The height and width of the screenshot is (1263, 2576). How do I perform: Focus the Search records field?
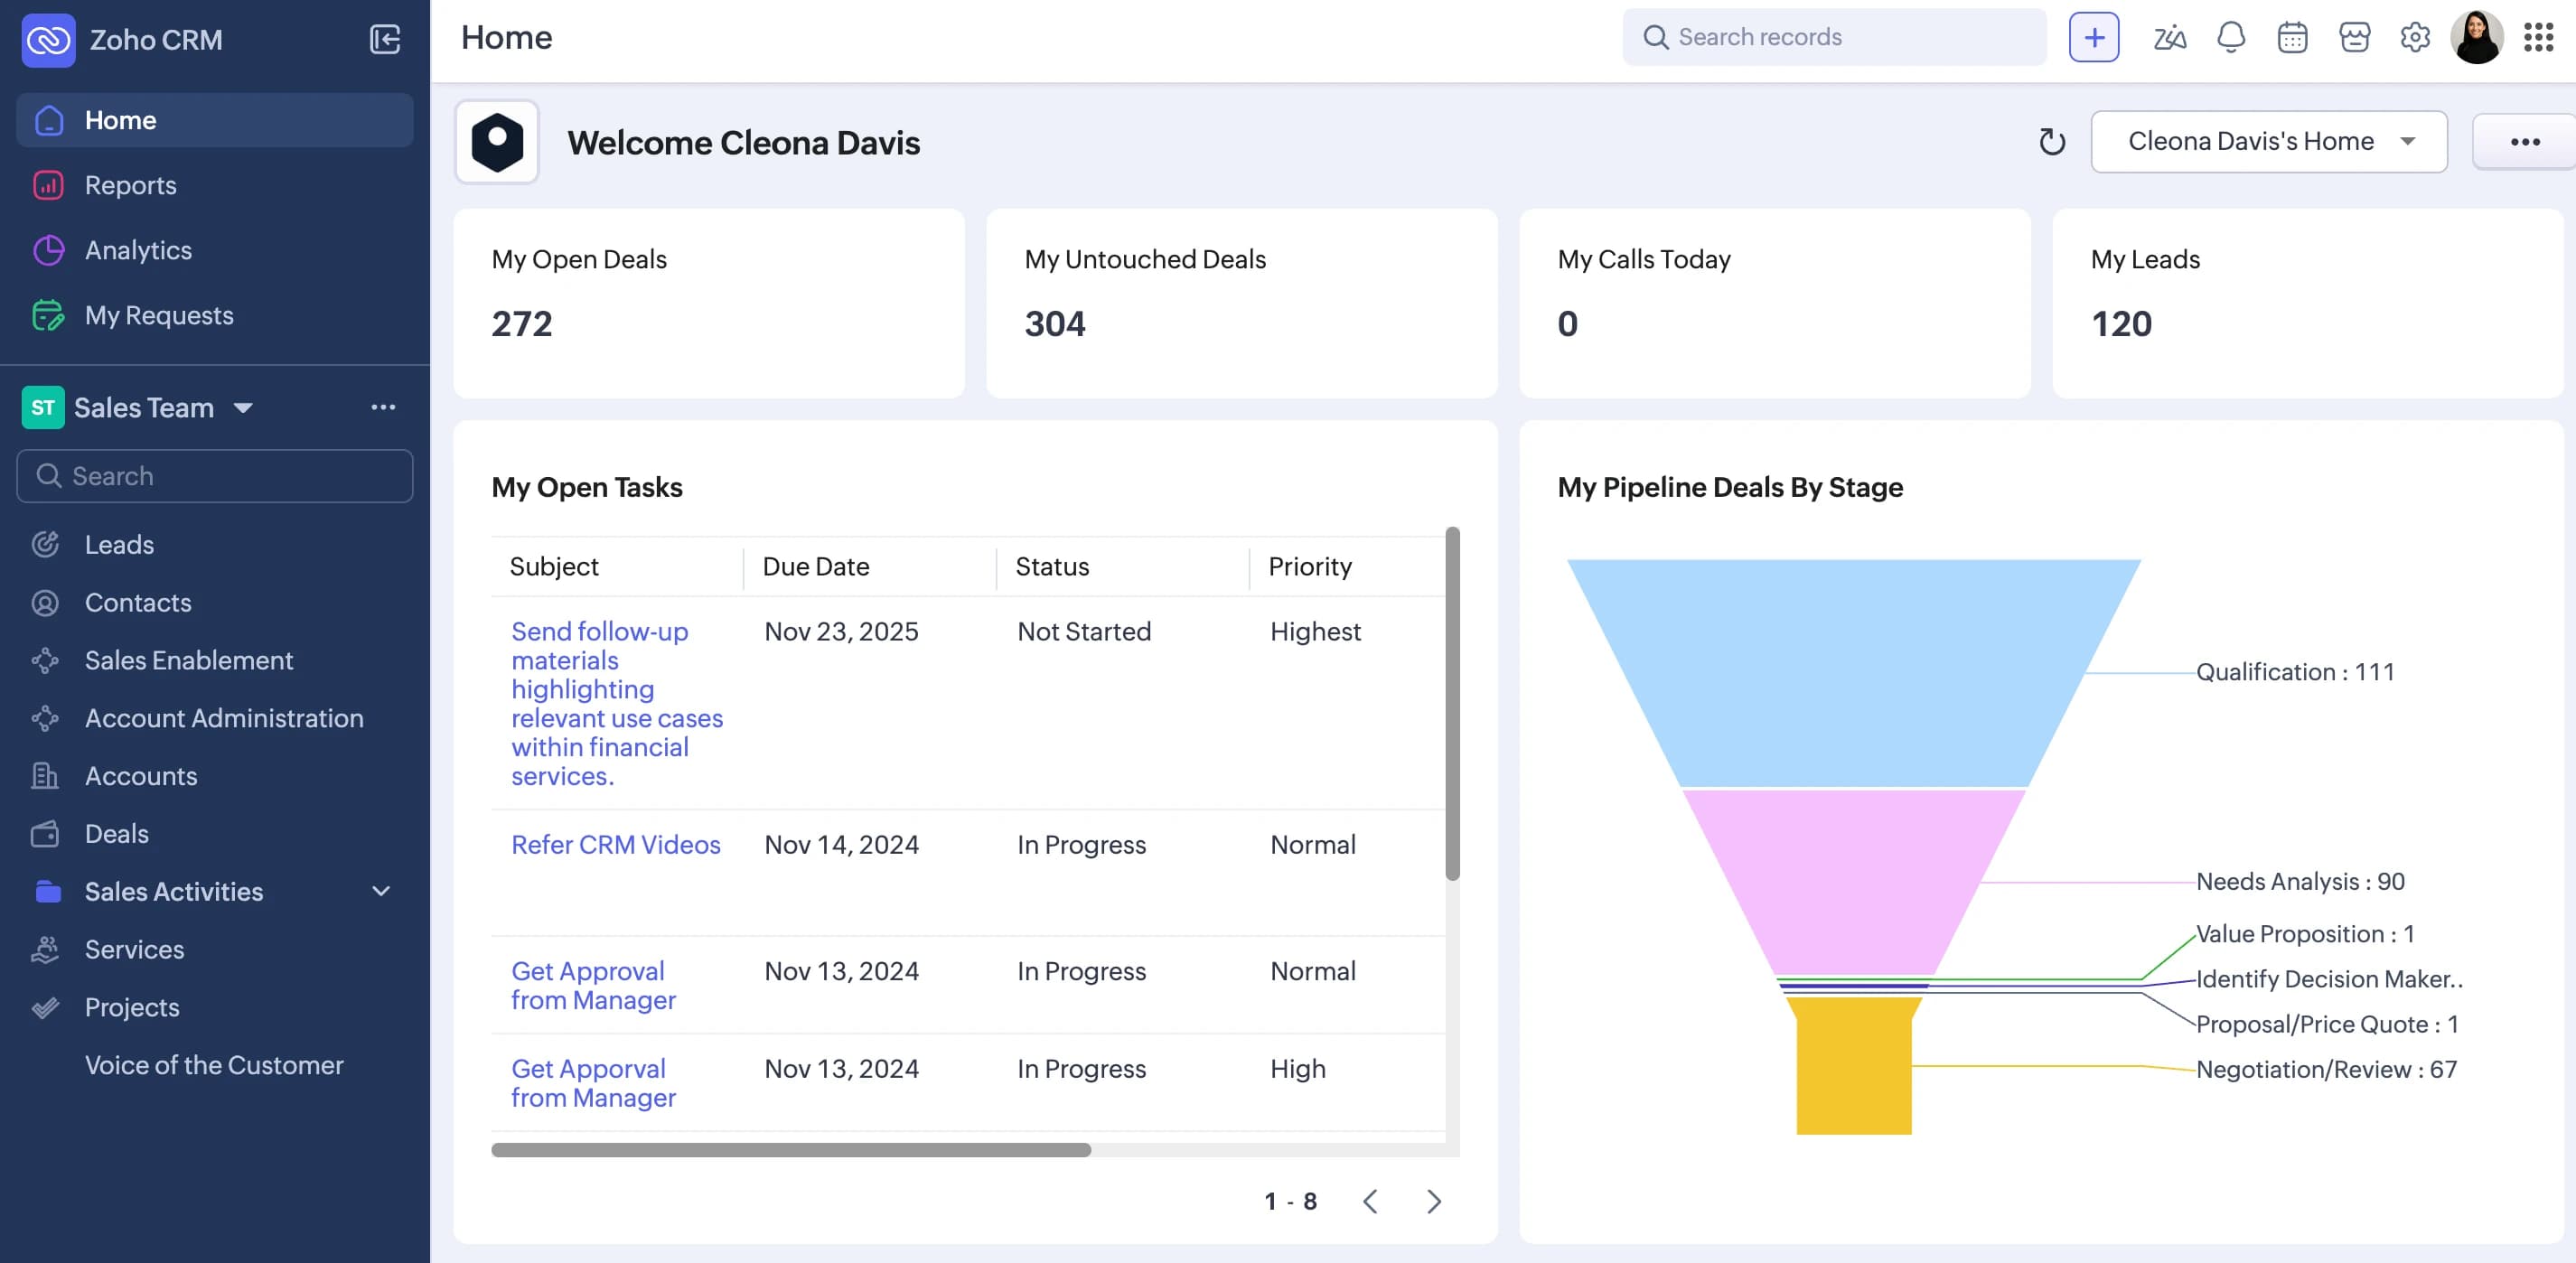coord(1834,38)
